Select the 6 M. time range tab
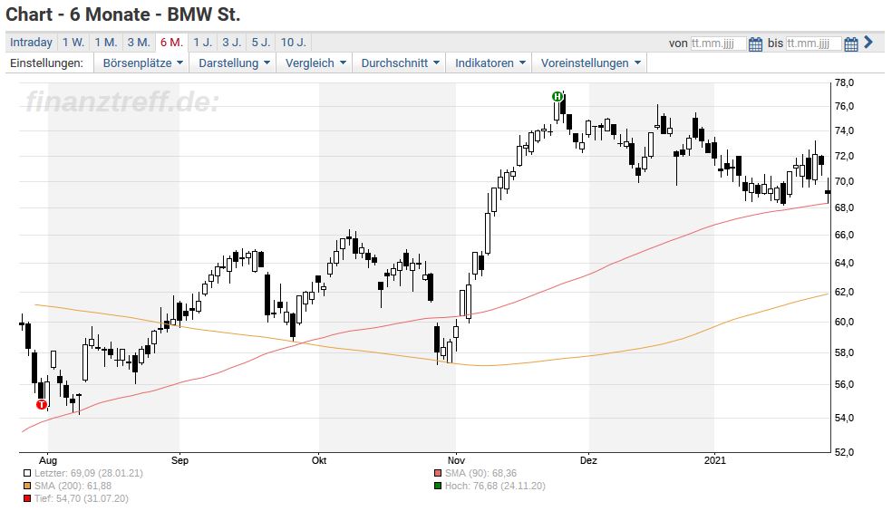The image size is (892, 511). click(171, 43)
